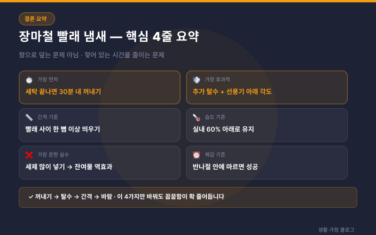Click the 생활·가정 블로그 footer label
The width and height of the screenshot is (376, 235).
[336, 230]
